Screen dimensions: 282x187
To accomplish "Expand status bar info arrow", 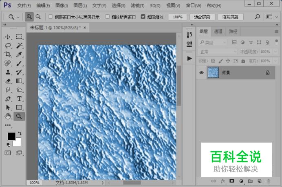I will coord(103,183).
